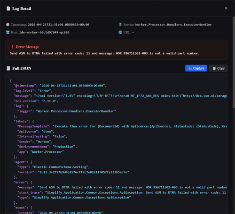Click the agent "version" 8.12.3 line

pos(73,172)
